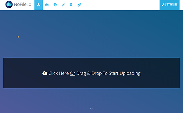Open the info circle icon

(x=55, y=5)
